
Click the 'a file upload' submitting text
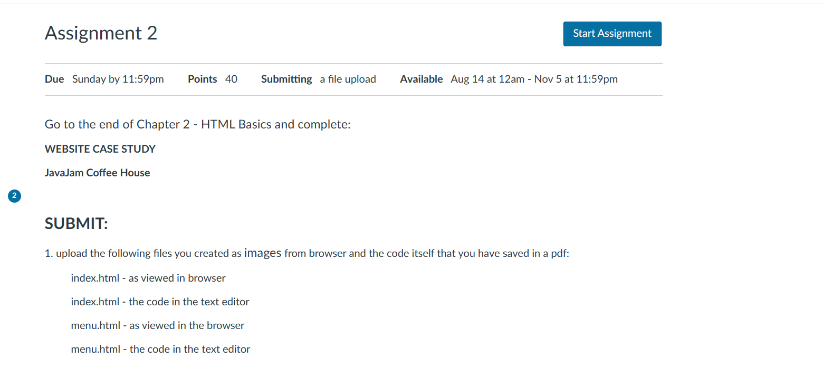pyautogui.click(x=348, y=79)
